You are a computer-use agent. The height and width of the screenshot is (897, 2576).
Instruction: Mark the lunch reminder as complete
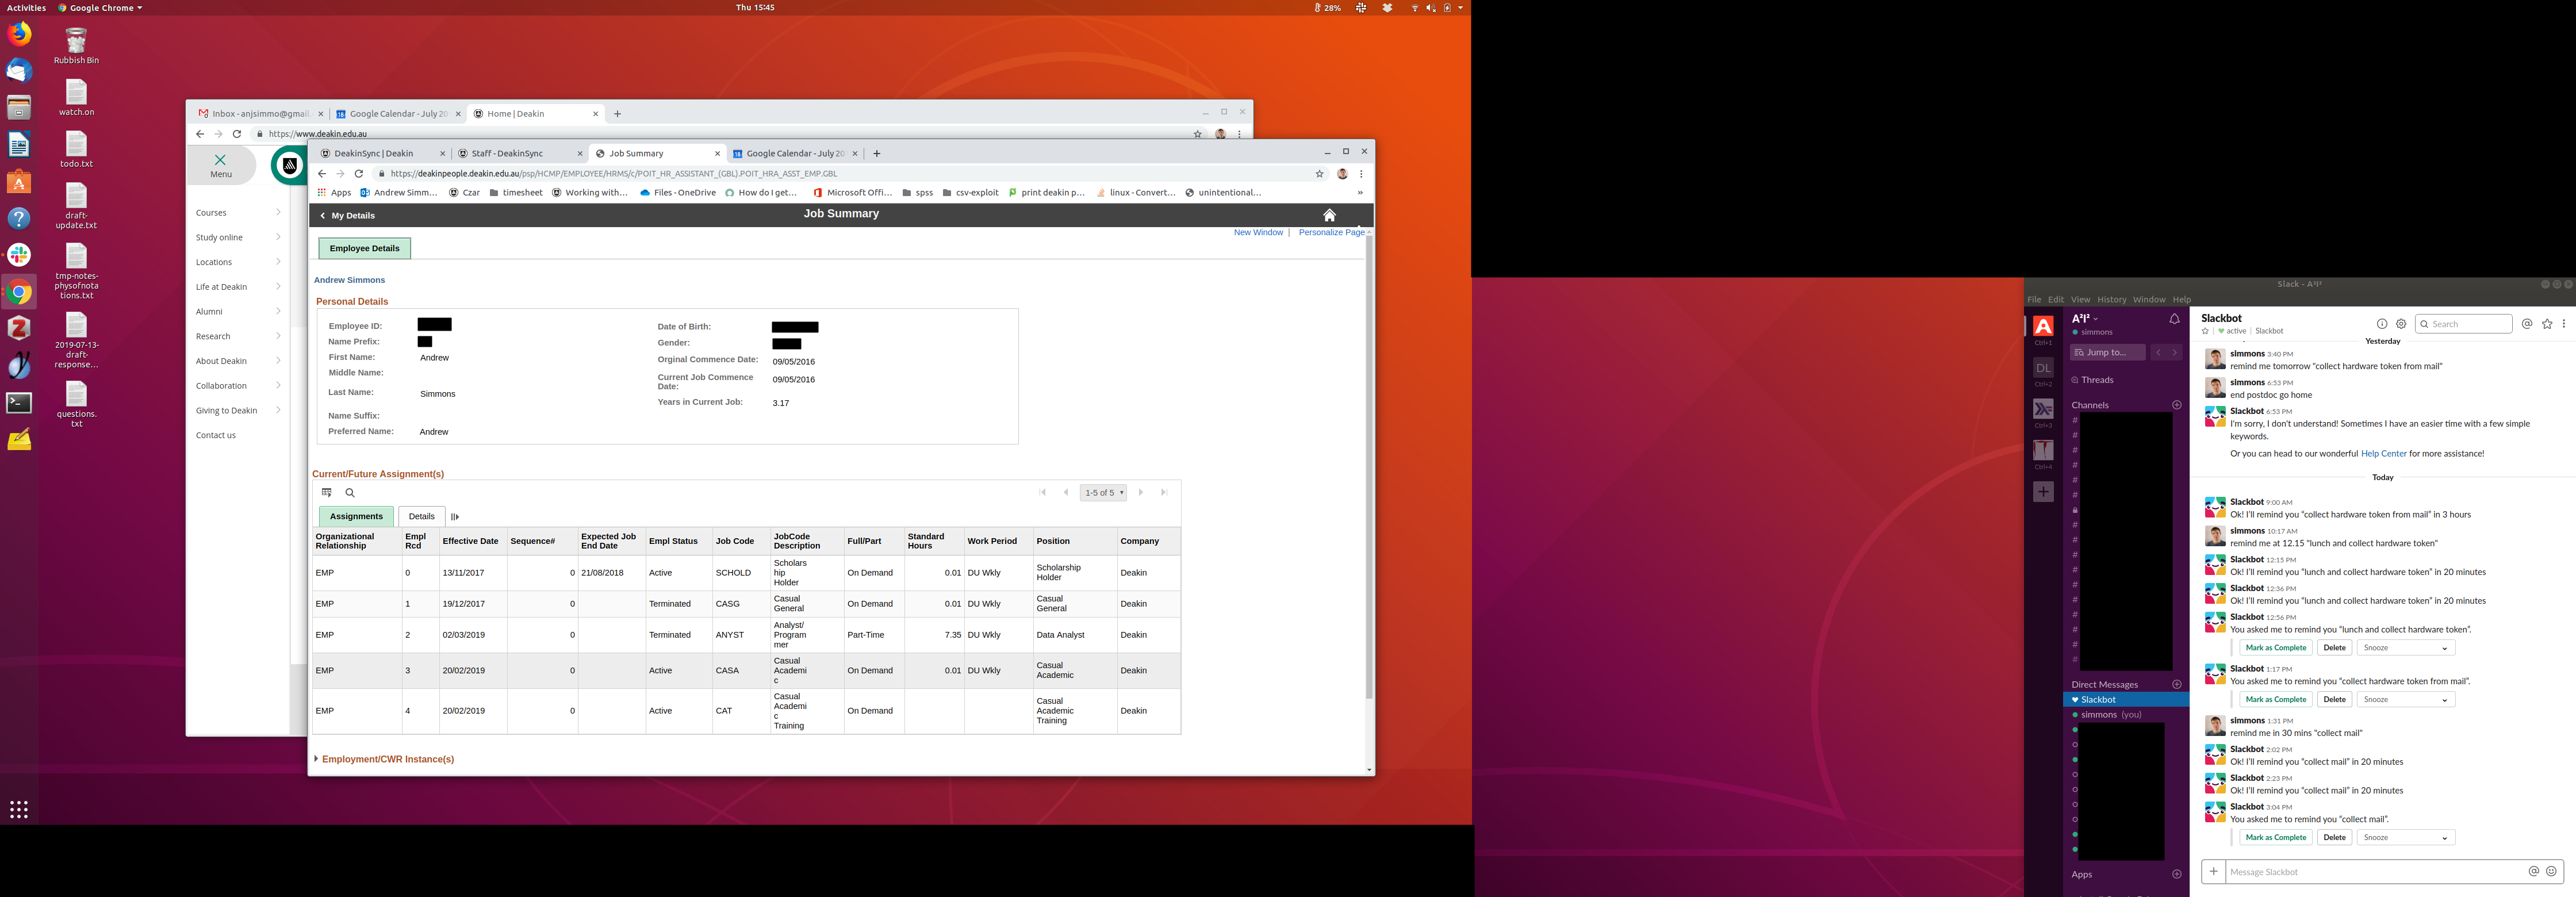[x=2275, y=648]
